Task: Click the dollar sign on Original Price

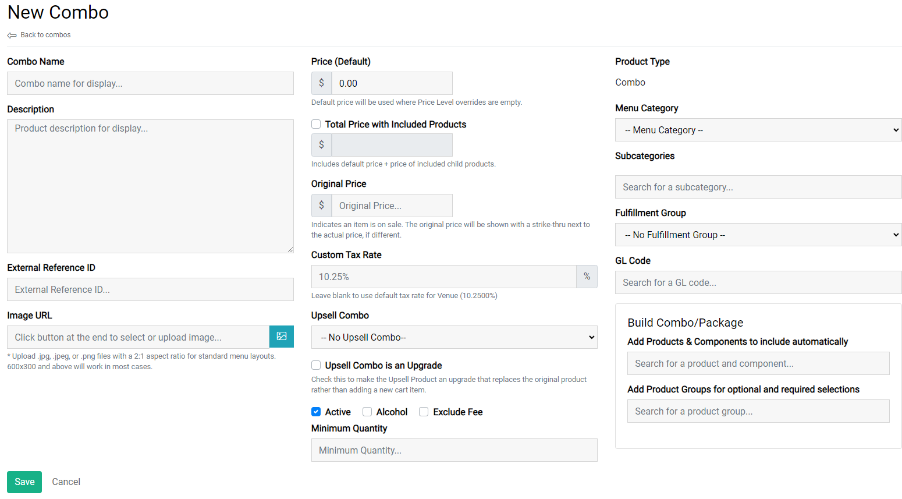Action: pos(321,205)
